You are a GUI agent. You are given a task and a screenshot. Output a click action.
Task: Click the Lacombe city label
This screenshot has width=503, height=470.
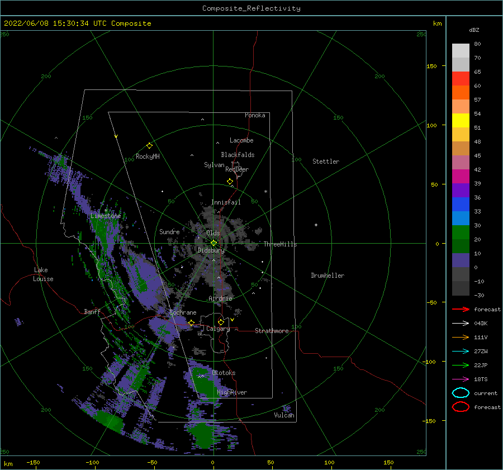(x=241, y=140)
